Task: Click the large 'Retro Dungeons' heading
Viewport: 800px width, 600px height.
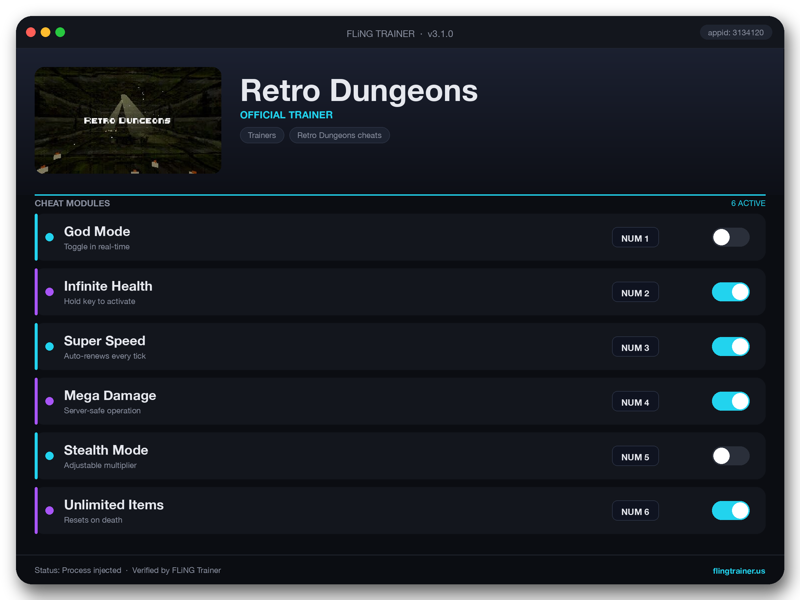Action: pos(359,90)
